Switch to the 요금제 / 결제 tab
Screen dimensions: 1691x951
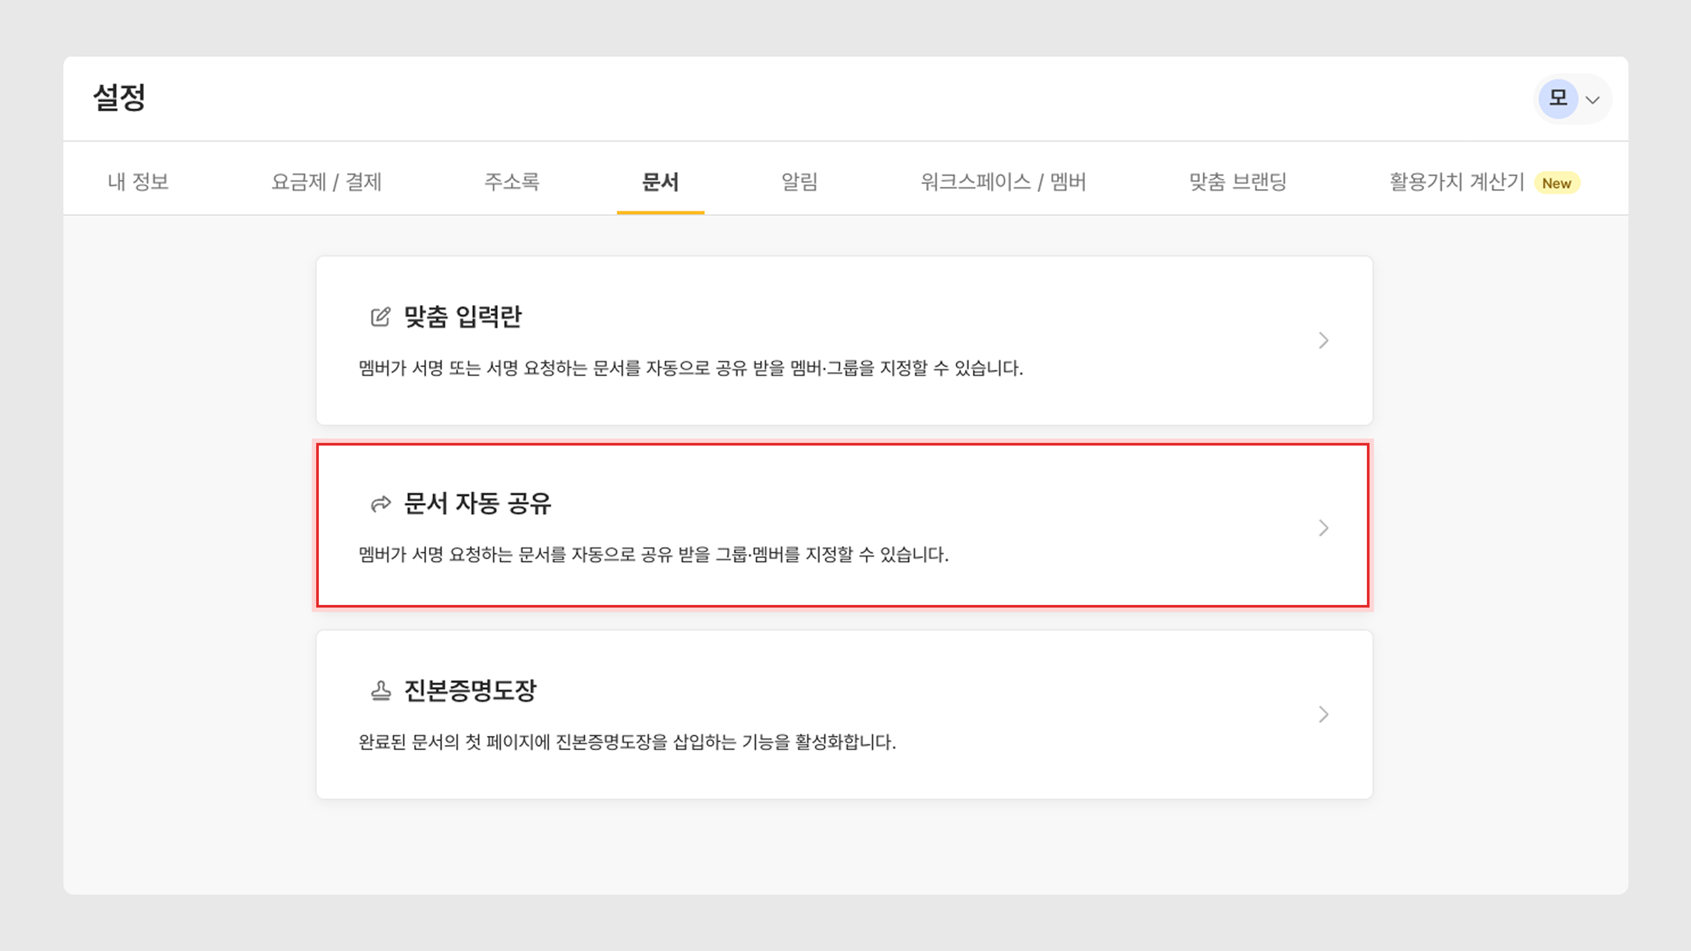326,182
